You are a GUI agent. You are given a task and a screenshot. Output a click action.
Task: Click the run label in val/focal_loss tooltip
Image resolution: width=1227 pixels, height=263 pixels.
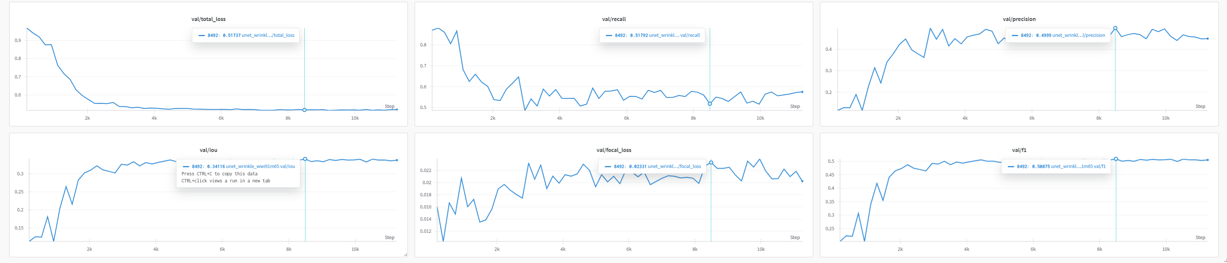(x=674, y=166)
